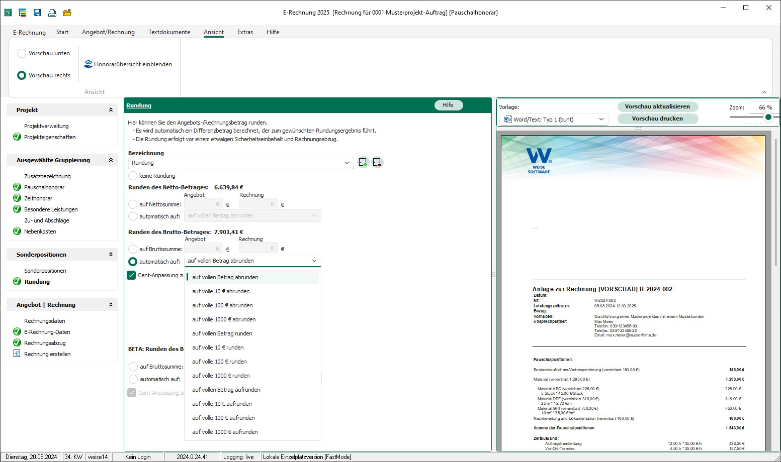Pick auf vollen Betrag aufrunden option

(x=252, y=390)
